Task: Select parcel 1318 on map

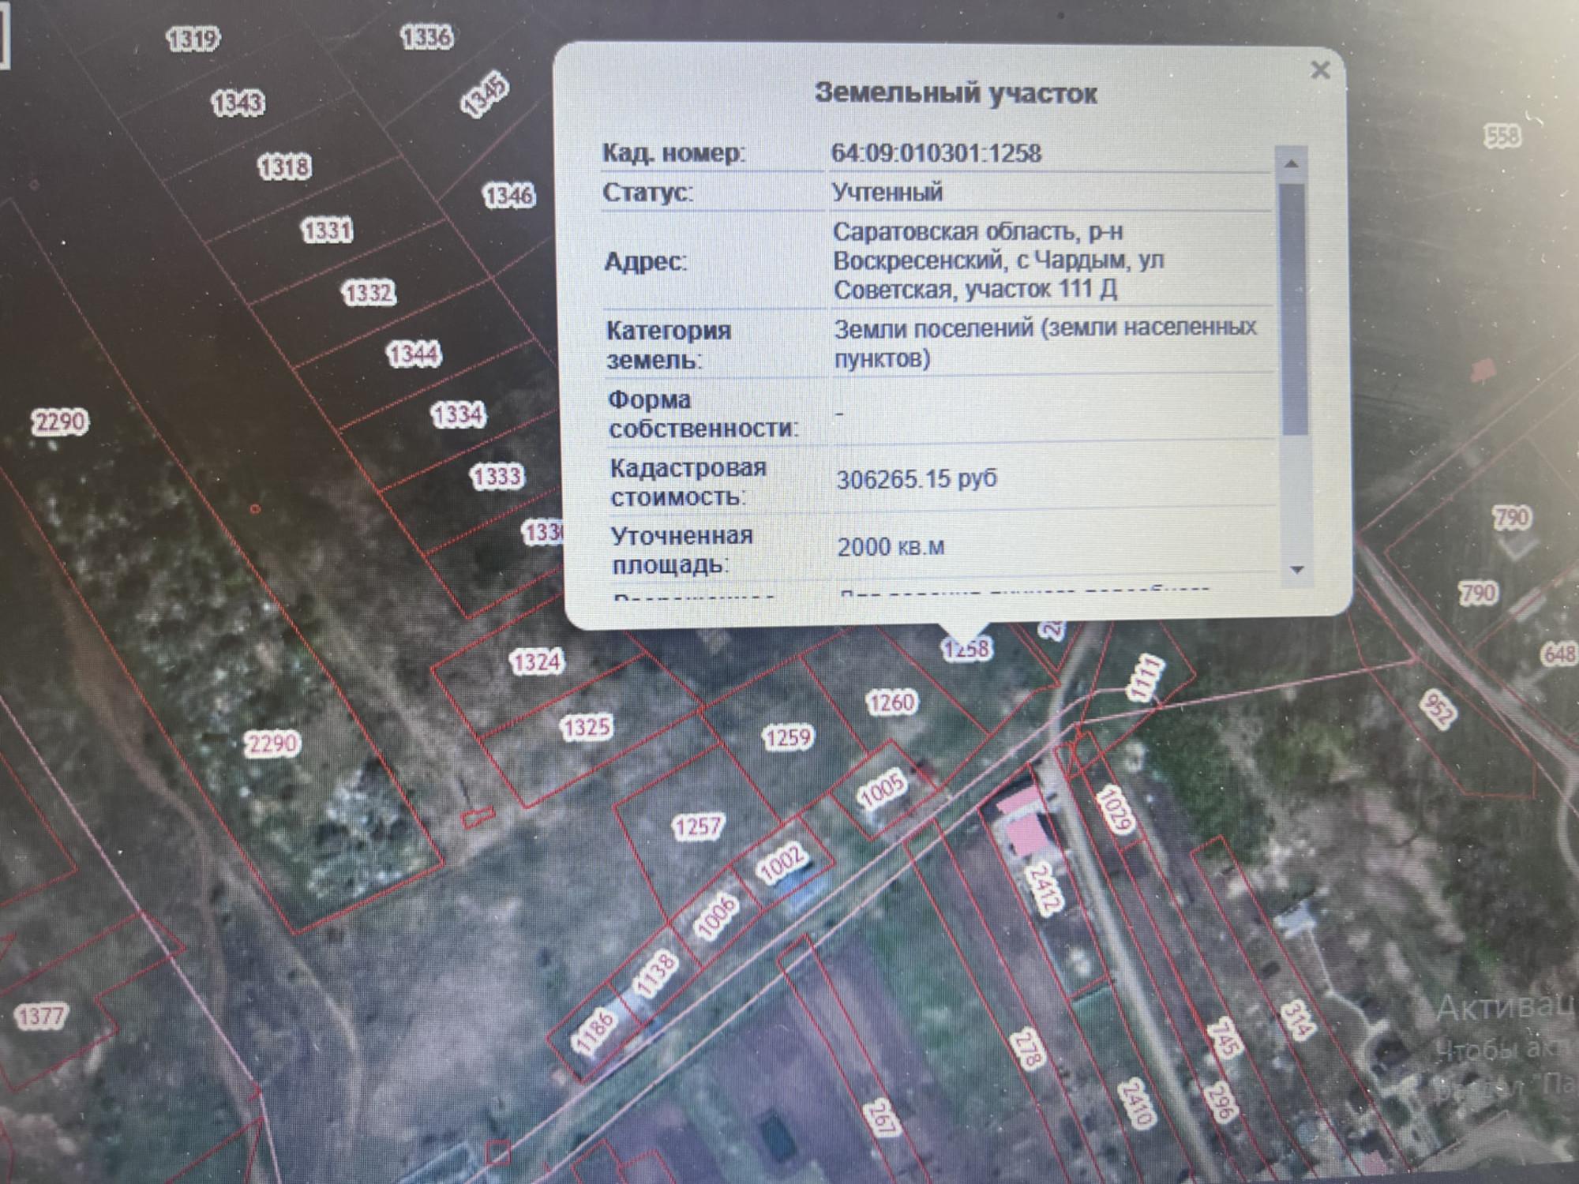Action: [x=284, y=167]
